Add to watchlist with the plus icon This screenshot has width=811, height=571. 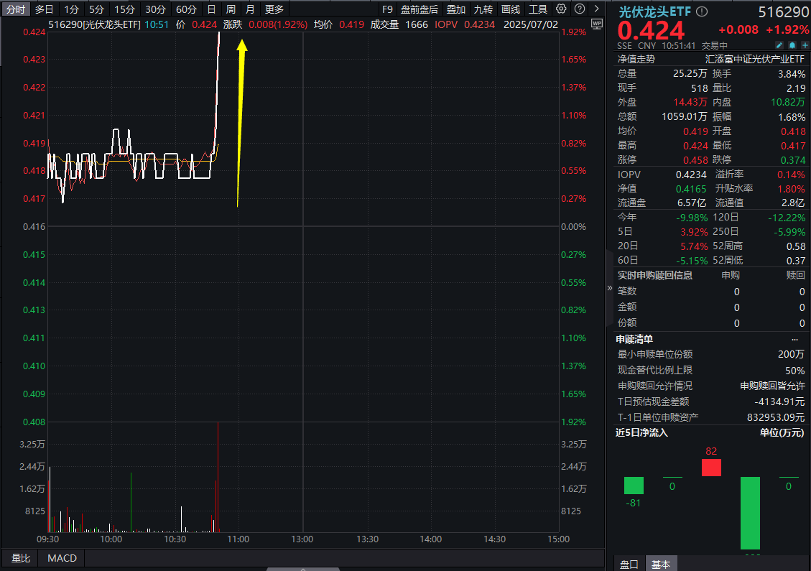tap(805, 45)
